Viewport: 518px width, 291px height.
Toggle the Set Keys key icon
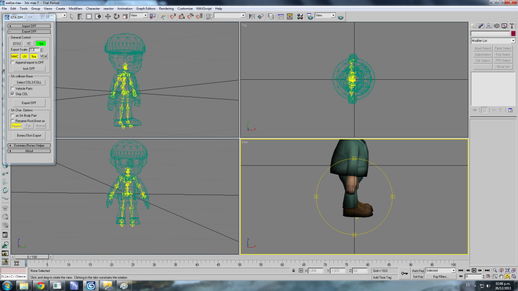click(405, 273)
